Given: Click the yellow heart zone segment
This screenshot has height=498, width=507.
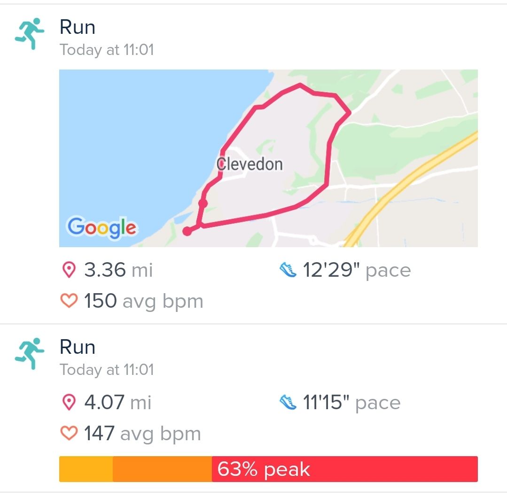Looking at the screenshot, I should point(86,469).
